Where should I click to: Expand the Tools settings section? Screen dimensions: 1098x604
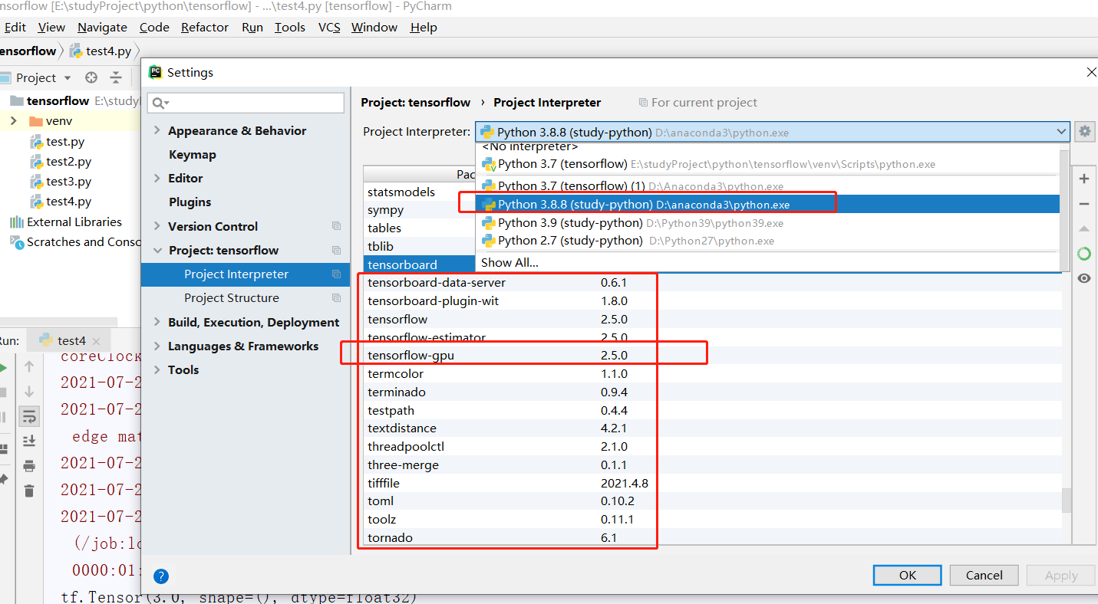click(157, 369)
